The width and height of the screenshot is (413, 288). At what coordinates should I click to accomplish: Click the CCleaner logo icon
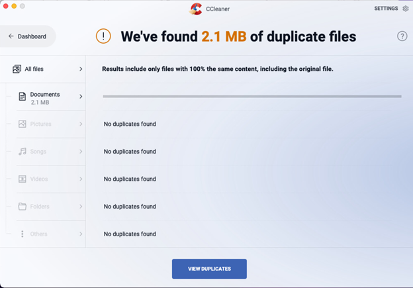coord(196,9)
